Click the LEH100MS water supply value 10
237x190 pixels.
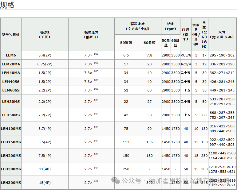(x=196, y=129)
